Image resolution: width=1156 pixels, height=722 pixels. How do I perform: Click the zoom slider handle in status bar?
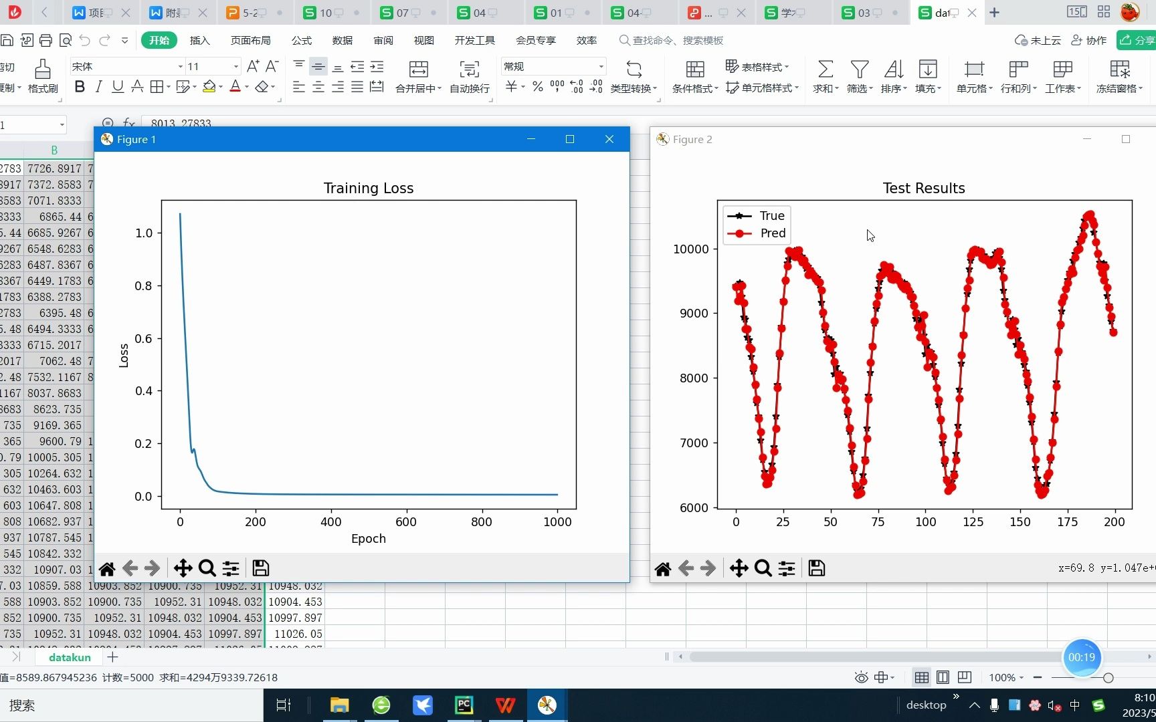tap(1108, 678)
